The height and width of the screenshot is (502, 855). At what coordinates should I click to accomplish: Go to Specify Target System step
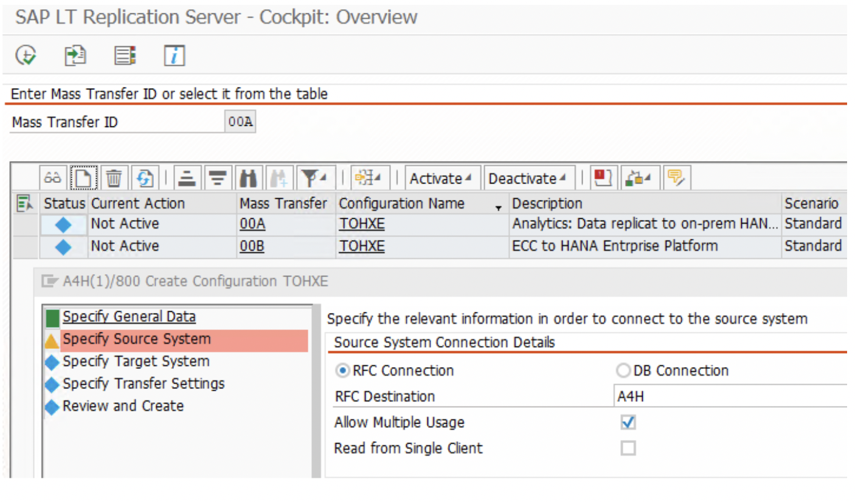click(136, 362)
